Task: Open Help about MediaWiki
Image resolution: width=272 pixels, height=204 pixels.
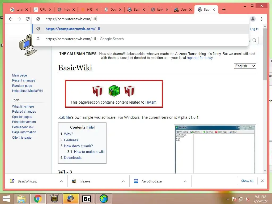Action: tap(28, 91)
